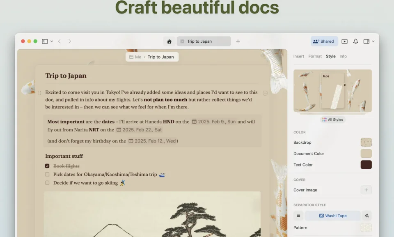The width and height of the screenshot is (394, 237).
Task: Select the Mount Fuji illustration image
Action: pos(152,214)
